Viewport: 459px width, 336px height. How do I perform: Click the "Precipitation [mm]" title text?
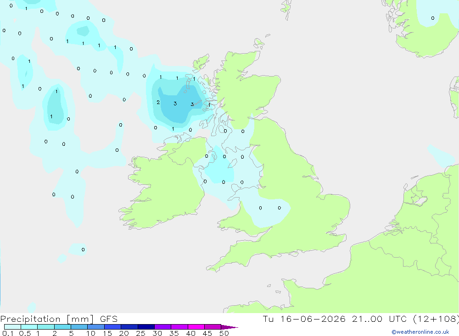pyautogui.click(x=47, y=319)
